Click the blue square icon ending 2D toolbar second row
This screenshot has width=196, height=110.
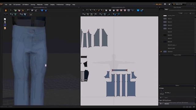(119, 14)
